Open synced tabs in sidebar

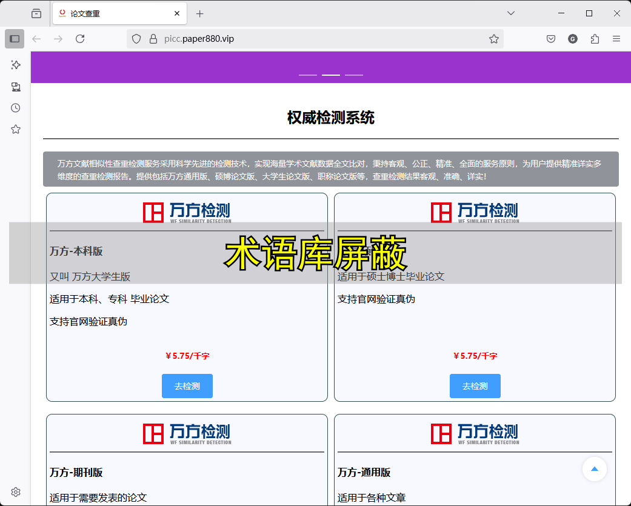coord(16,87)
